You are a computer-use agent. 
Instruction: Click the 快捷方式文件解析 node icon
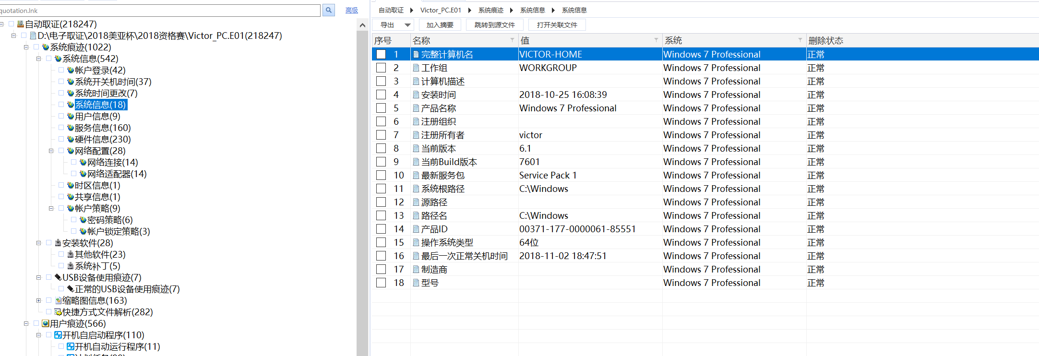[x=58, y=312]
